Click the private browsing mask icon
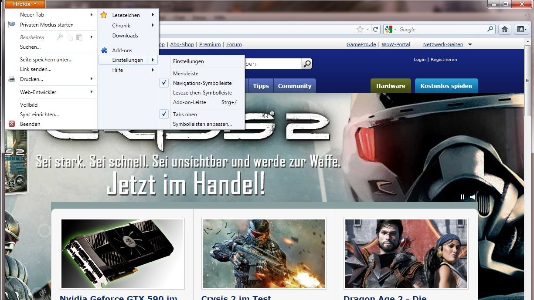The image size is (534, 300). coord(12,24)
